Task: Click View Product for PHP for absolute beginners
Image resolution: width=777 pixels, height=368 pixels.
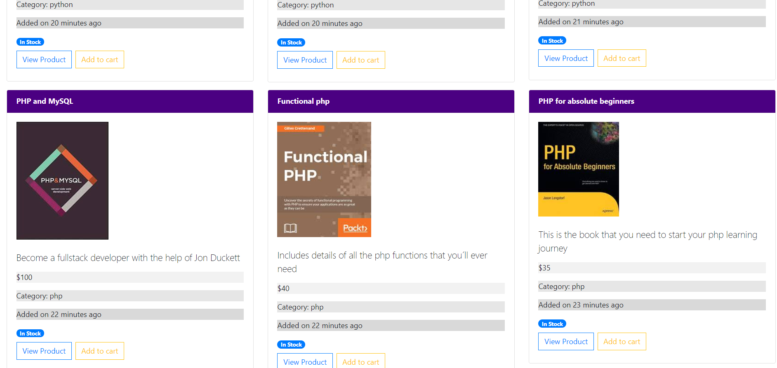Action: pos(565,341)
